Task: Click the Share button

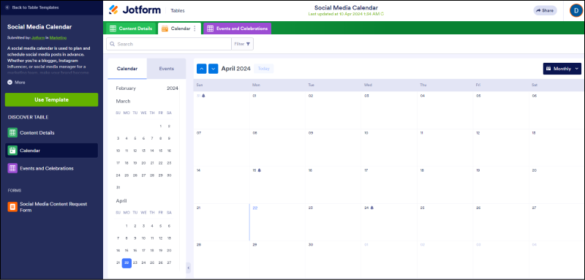Action: click(x=545, y=10)
